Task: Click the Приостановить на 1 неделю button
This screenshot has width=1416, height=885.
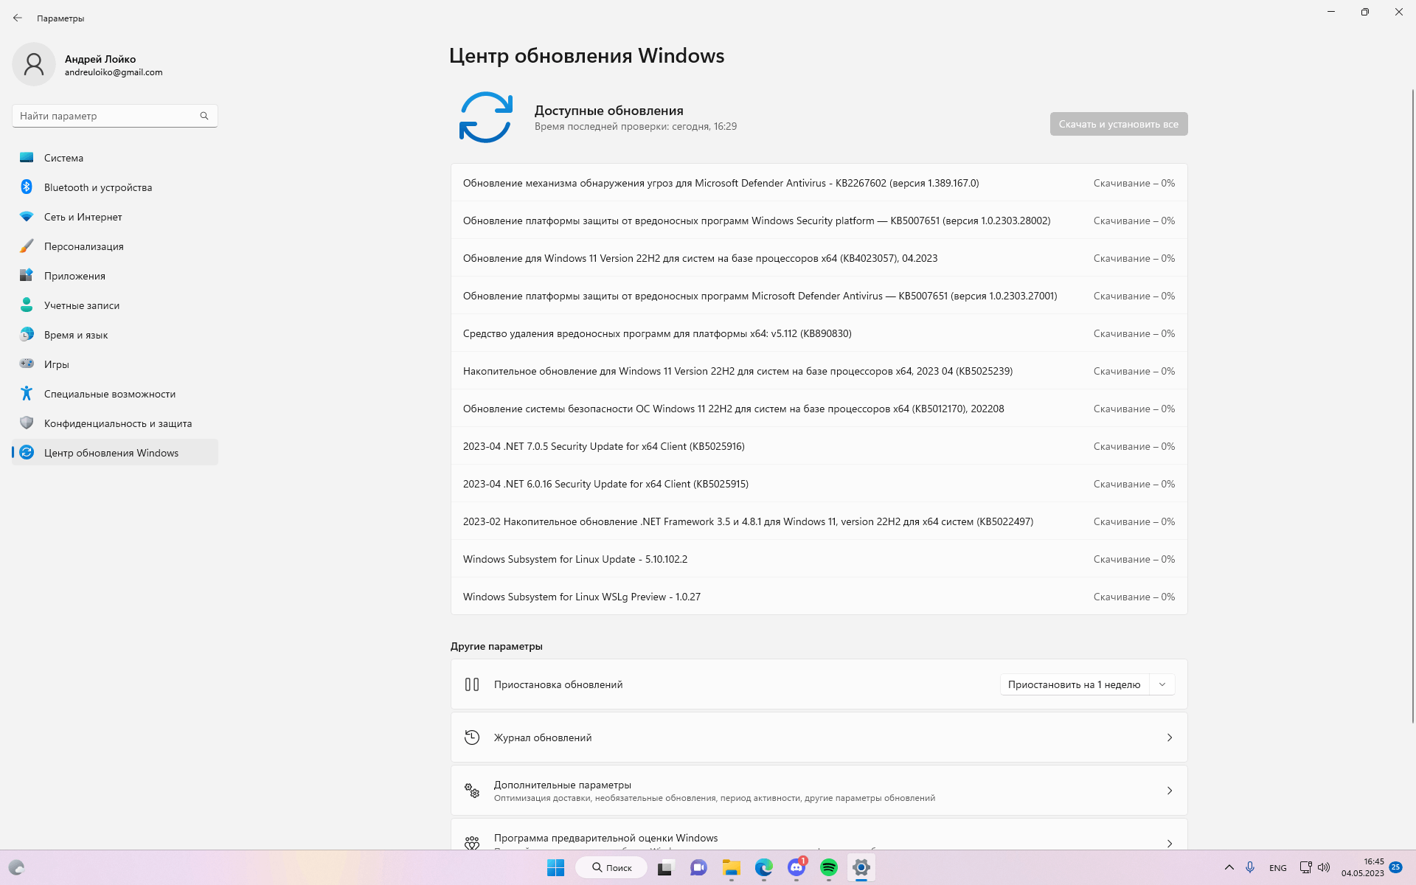Action: coord(1075,684)
